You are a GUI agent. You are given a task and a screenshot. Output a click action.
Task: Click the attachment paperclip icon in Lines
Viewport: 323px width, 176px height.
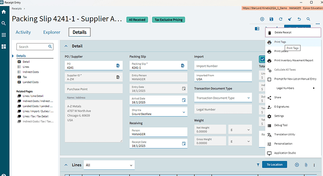pyautogui.click(x=306, y=165)
